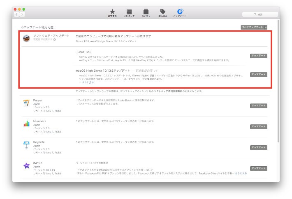292x199 pixels.
Task: Click the すべてアップデート button
Action: [253, 27]
